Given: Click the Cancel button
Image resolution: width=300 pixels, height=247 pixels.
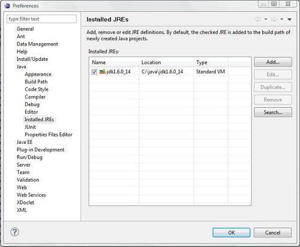Looking at the screenshot, I should pos(272,233).
